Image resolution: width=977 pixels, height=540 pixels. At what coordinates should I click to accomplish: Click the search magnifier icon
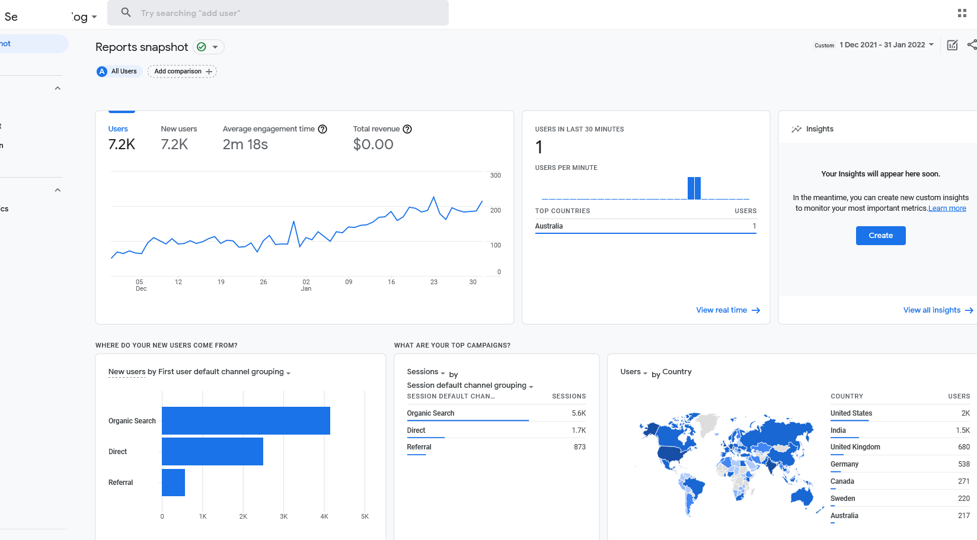126,12
